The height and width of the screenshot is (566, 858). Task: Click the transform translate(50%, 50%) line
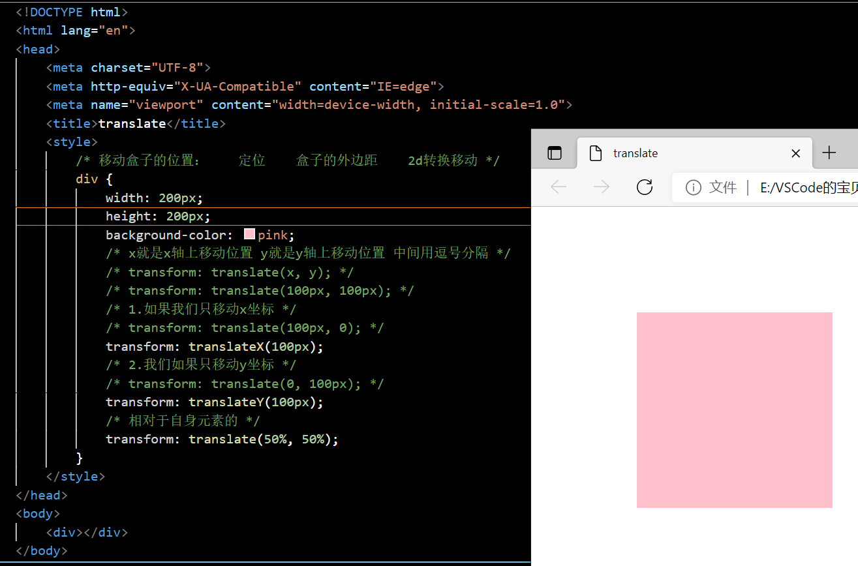pyautogui.click(x=222, y=439)
